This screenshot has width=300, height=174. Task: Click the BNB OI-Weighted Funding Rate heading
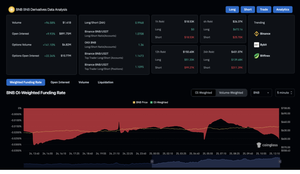(36, 93)
